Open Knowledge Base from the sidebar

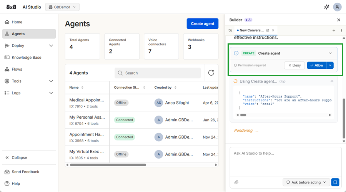29,57
